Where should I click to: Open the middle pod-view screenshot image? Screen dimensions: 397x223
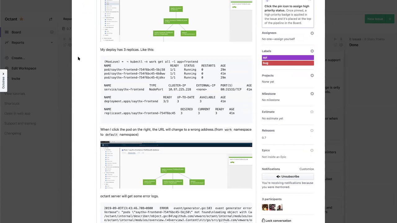[x=176, y=165]
